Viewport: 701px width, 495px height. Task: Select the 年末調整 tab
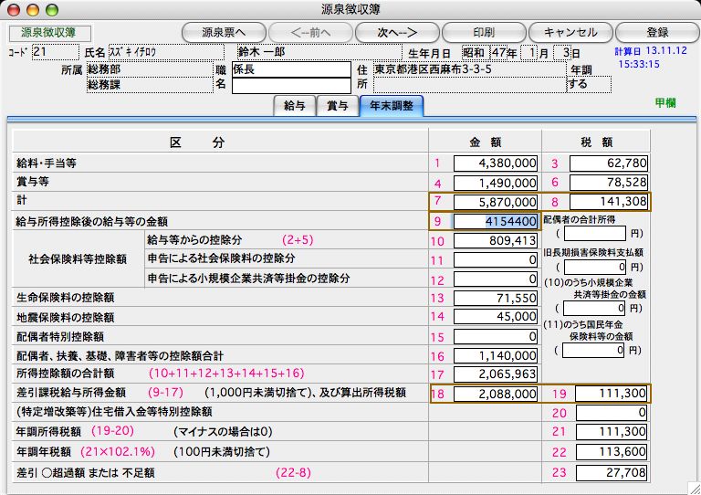click(391, 106)
